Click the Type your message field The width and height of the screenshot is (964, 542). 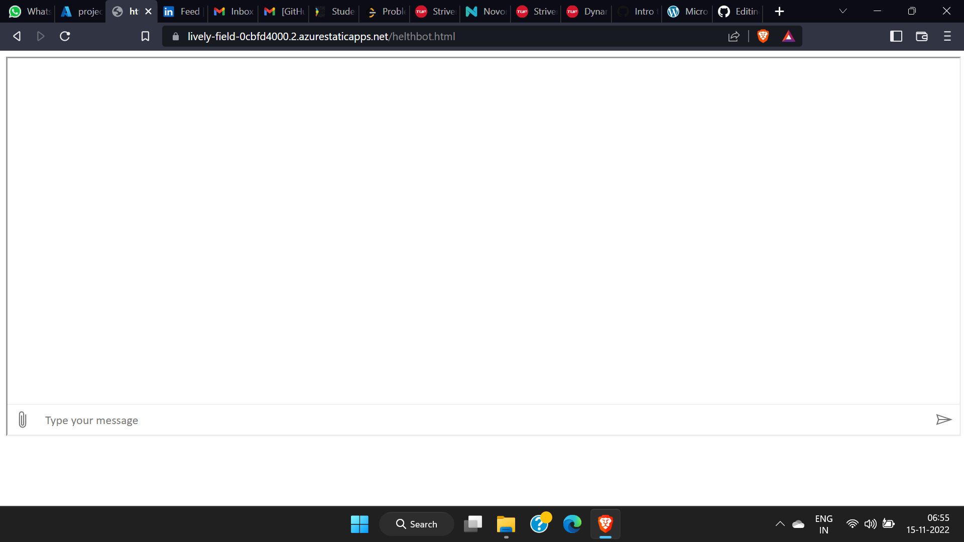pos(482,420)
